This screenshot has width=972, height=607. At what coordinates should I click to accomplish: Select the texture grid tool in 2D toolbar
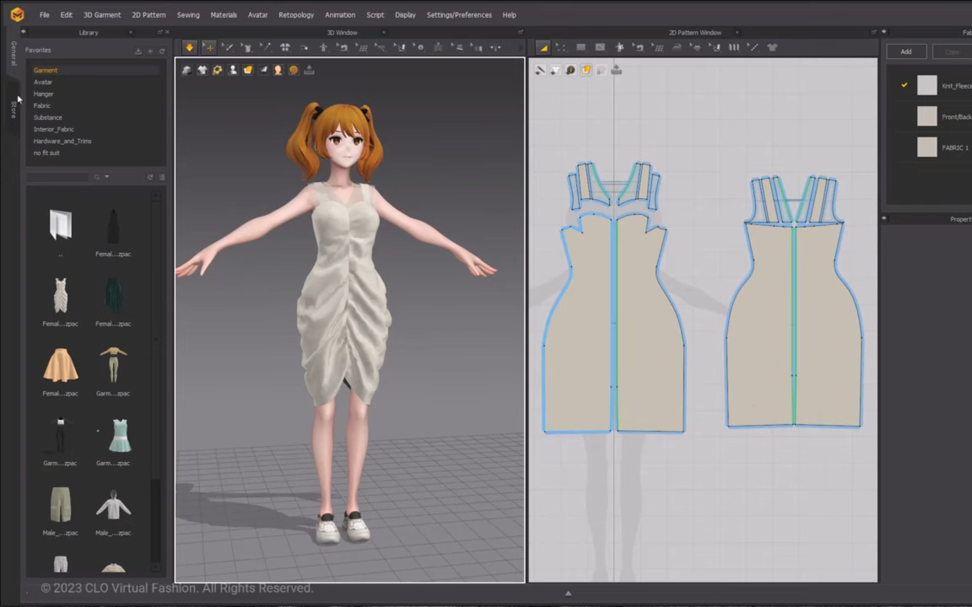[658, 48]
